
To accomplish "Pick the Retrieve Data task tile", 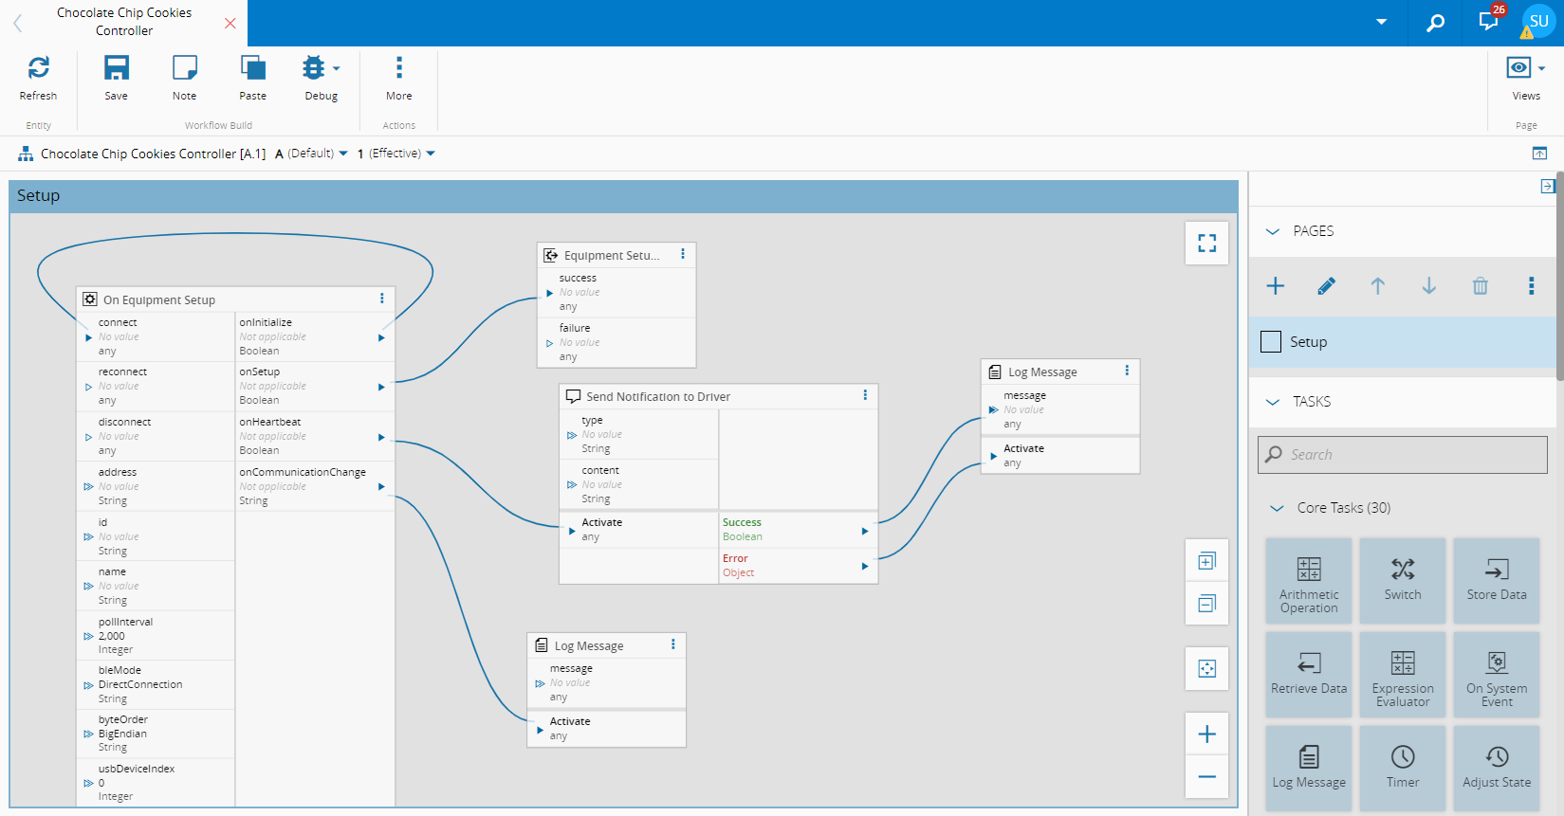I will coord(1309,675).
